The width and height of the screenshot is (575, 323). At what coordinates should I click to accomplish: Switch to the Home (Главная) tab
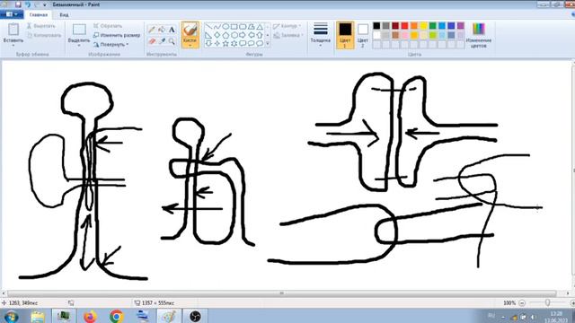pyautogui.click(x=38, y=14)
